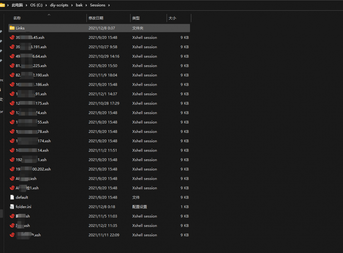Click the folder icon in the address bar
Viewport: 343px width, 253px height.
[2, 5]
